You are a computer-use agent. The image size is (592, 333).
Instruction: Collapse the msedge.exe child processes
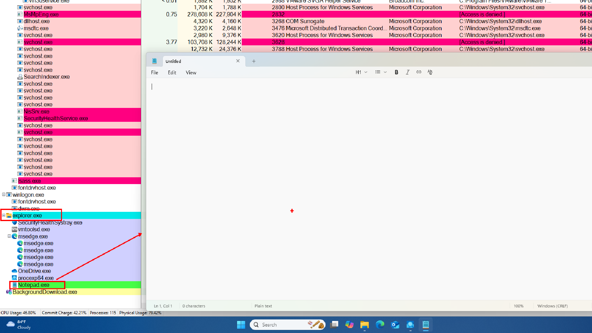pyautogui.click(x=9, y=236)
